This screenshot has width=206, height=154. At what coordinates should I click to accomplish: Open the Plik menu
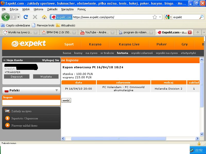4,9
